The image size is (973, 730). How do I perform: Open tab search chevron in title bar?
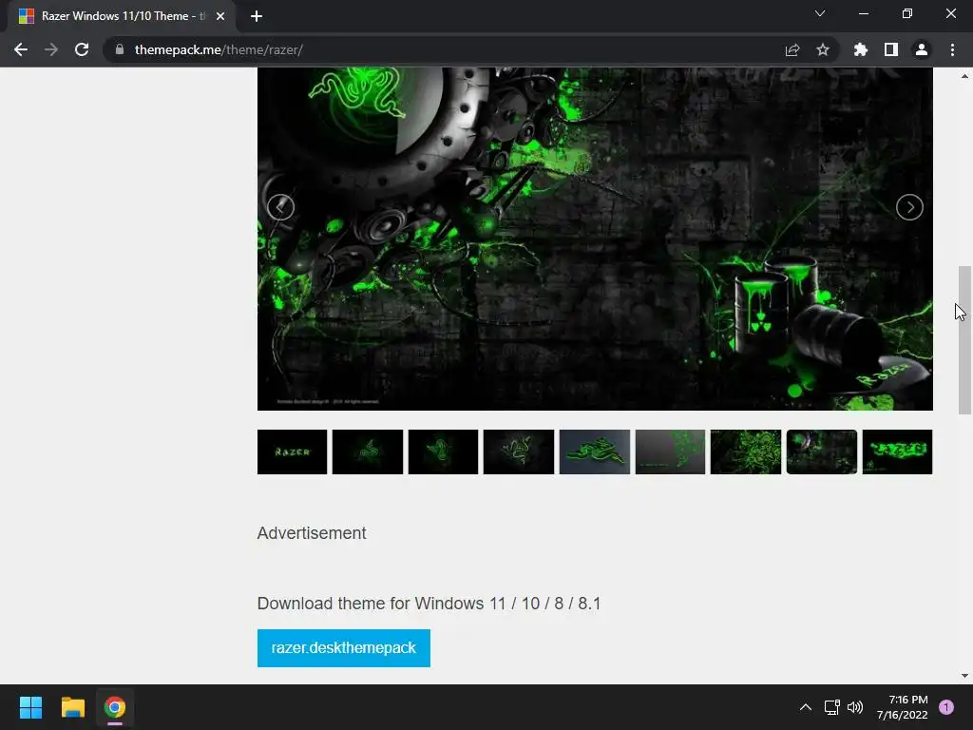(820, 13)
